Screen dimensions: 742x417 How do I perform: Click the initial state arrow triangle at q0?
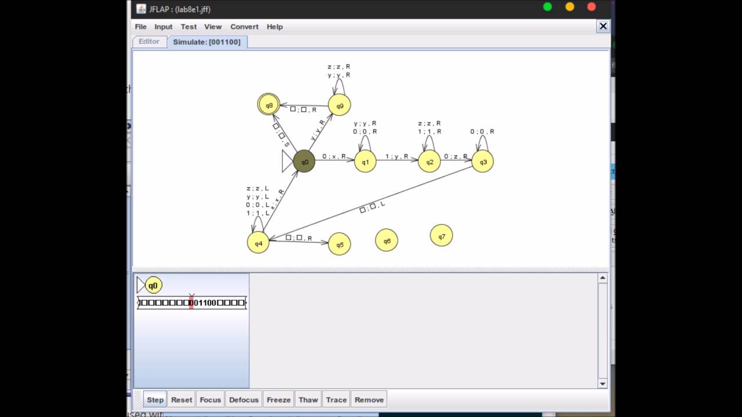(288, 162)
